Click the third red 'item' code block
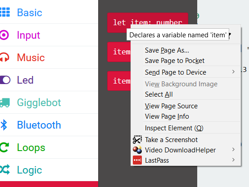 119,81
